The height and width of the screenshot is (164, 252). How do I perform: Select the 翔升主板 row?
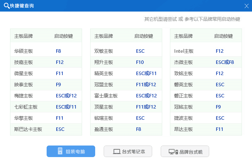pos(126,62)
